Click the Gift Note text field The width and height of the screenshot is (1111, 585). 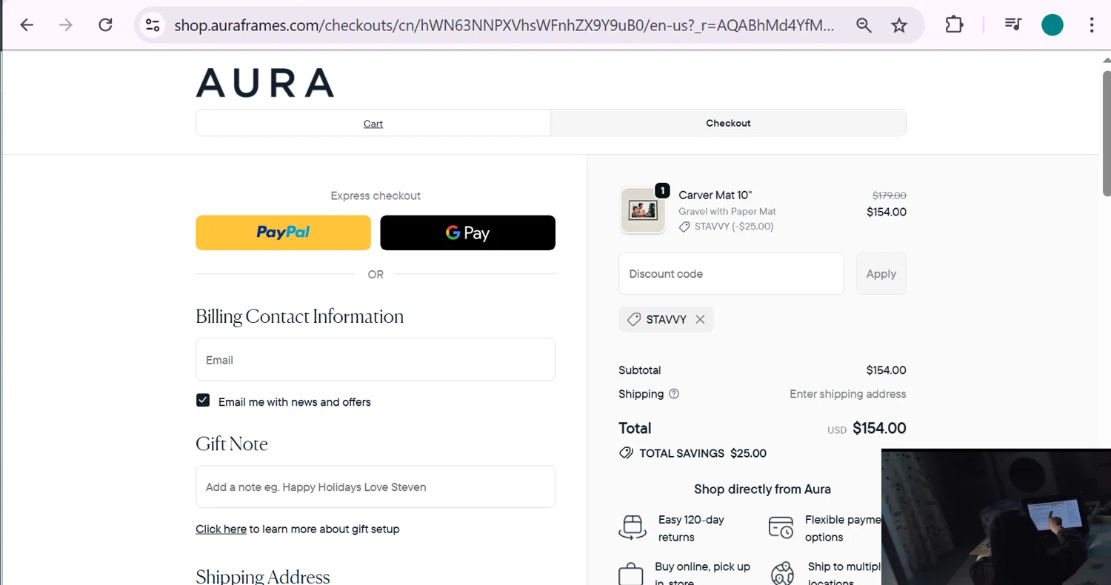tap(376, 487)
